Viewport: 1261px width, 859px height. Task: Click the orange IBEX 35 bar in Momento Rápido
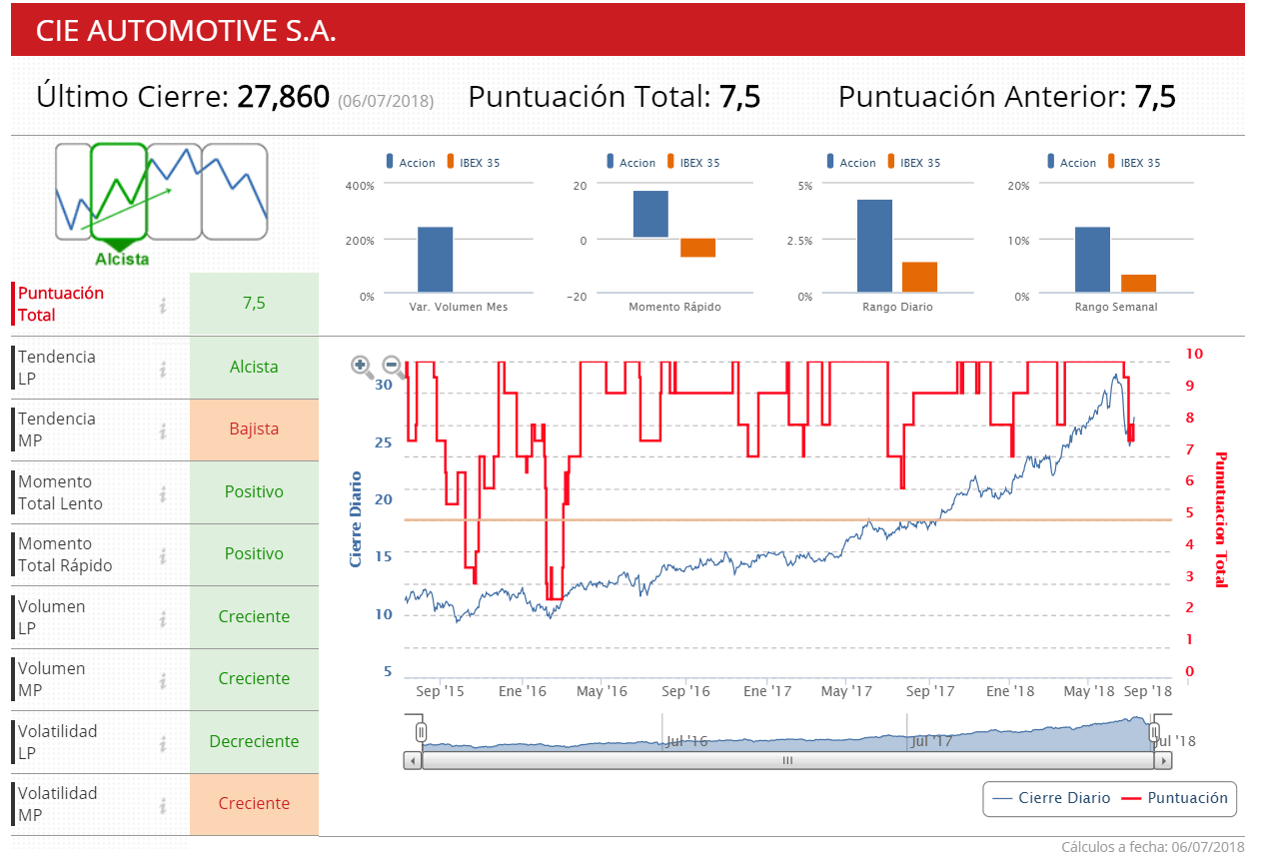698,248
